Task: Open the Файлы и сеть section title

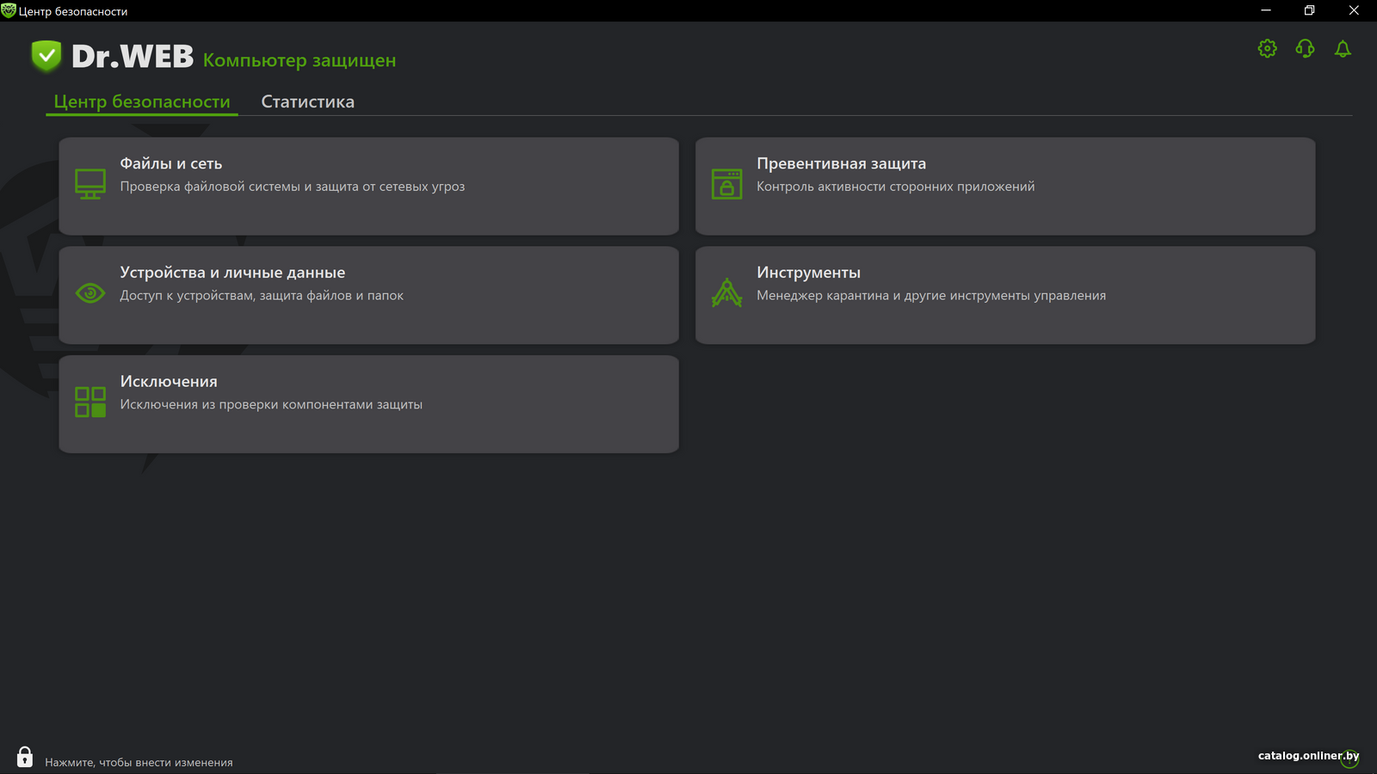Action: 171,163
